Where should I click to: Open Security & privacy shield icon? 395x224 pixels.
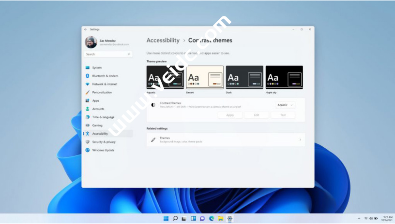click(x=88, y=142)
